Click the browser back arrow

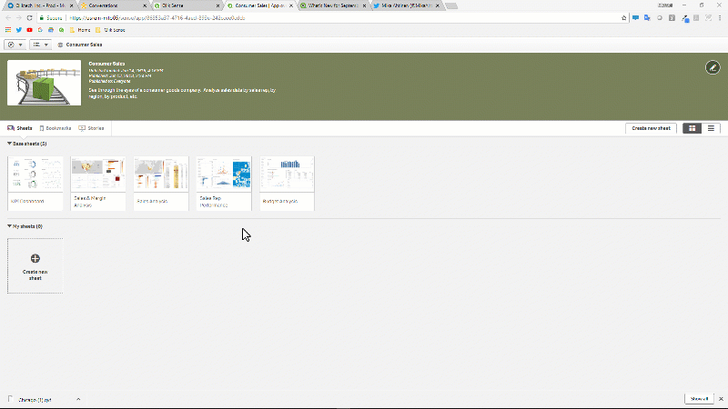pos(8,18)
